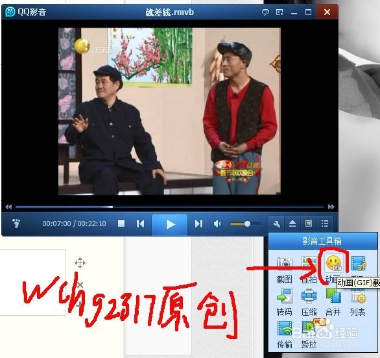The height and width of the screenshot is (358, 380).
Task: Open the 传输 wireless transfer tool
Action: [285, 334]
